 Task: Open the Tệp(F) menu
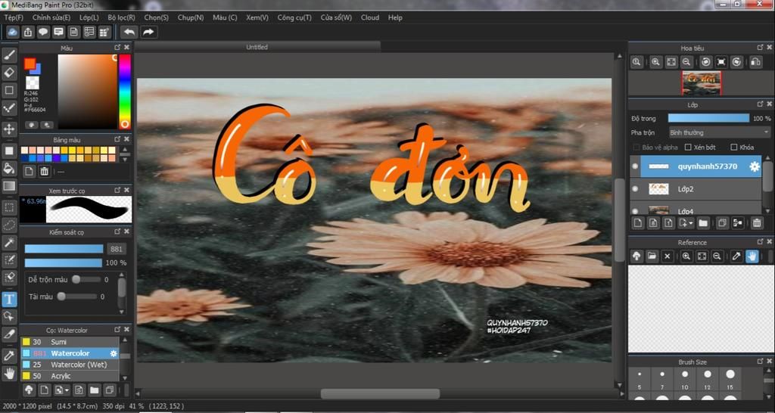tap(14, 17)
